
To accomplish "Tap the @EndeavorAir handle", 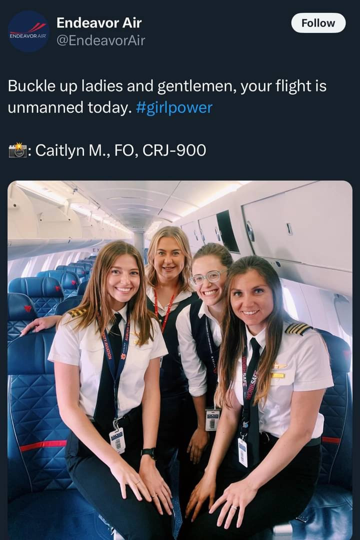I will click(x=100, y=40).
